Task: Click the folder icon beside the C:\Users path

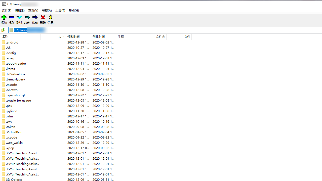Action: coord(11,30)
